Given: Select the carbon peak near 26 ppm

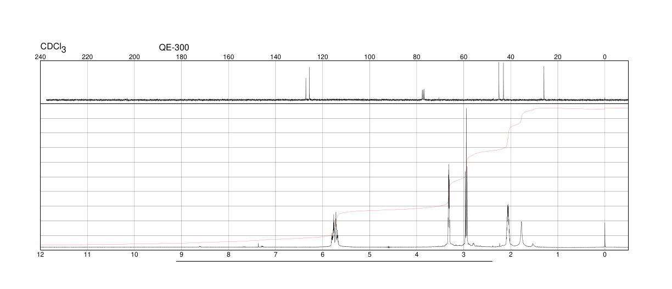Looking at the screenshot, I should click(544, 83).
